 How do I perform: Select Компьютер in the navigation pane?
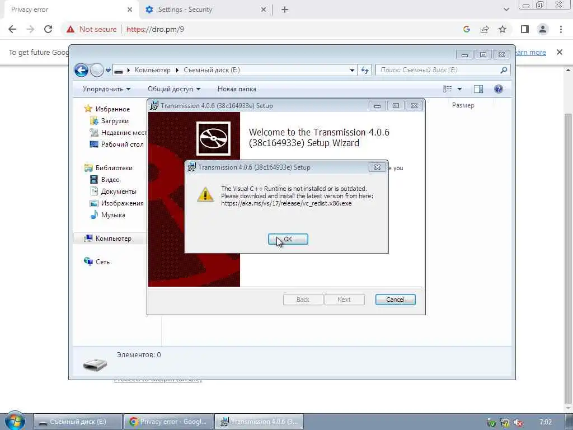click(113, 239)
